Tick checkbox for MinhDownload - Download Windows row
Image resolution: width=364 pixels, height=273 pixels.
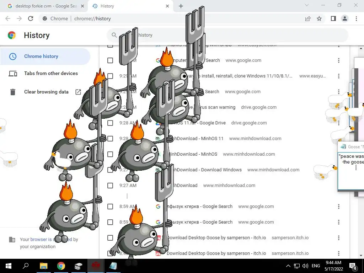coord(110,170)
